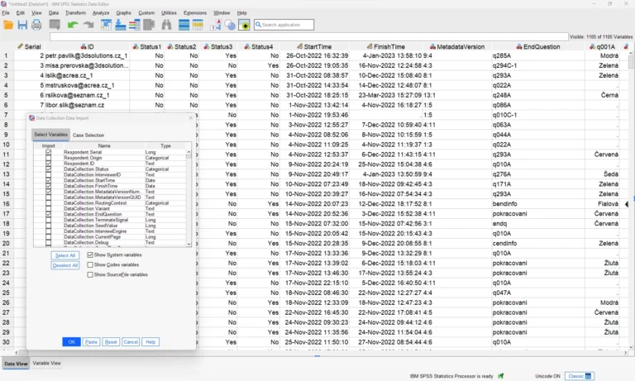Open the Extensions menu

point(195,13)
